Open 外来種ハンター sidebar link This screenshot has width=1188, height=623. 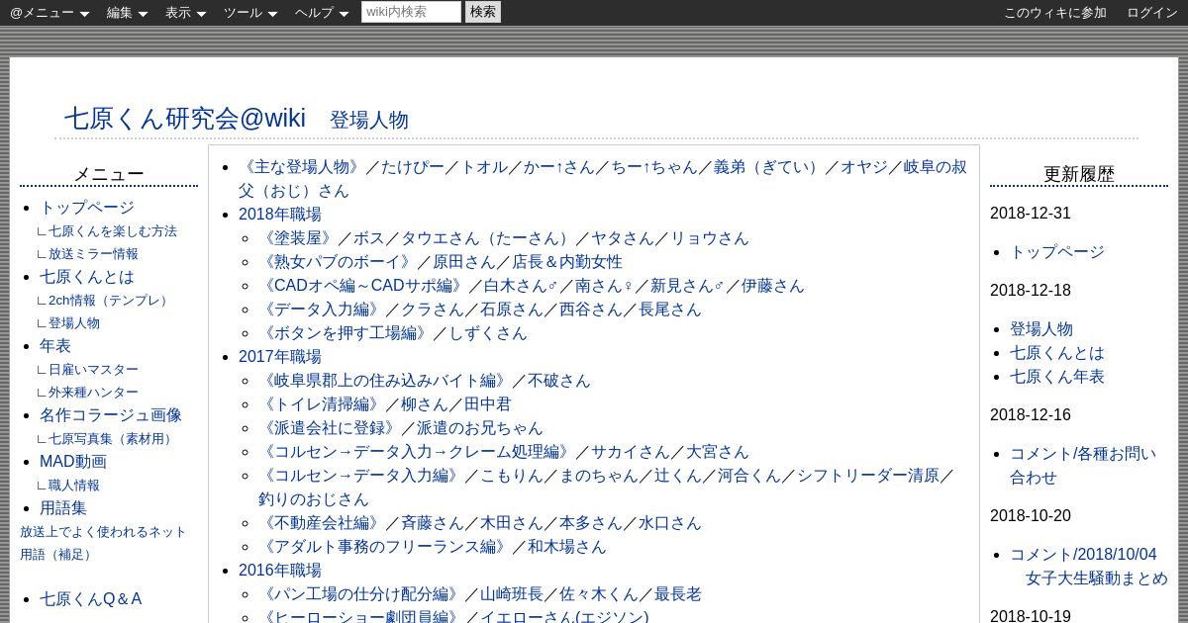(93, 393)
